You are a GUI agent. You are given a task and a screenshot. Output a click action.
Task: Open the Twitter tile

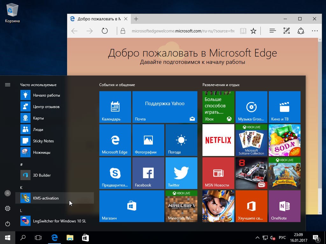click(x=181, y=173)
